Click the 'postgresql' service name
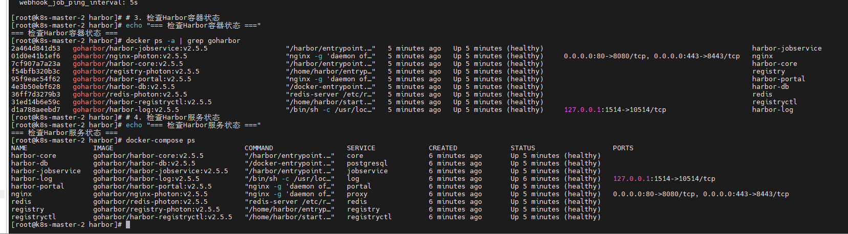848x234 pixels. [x=367, y=163]
